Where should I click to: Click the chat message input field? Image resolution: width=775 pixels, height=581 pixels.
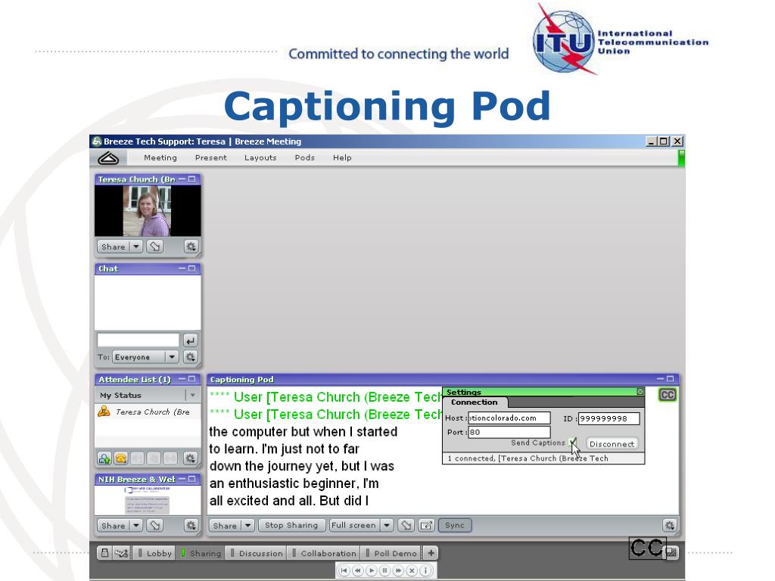(x=138, y=340)
